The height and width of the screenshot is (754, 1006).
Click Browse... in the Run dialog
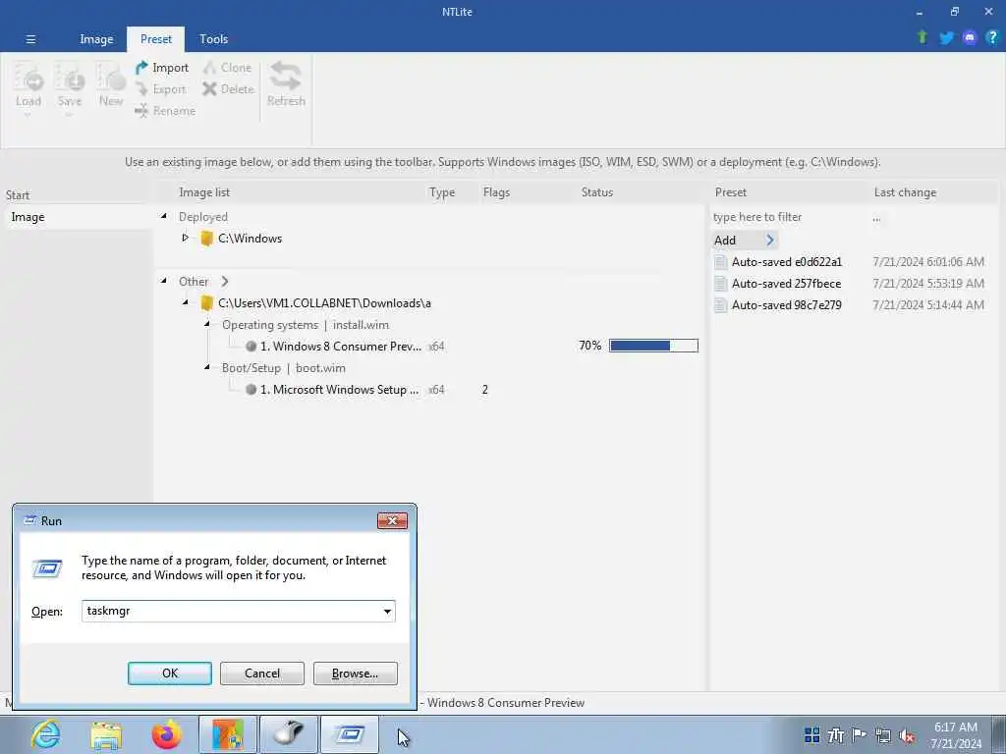coord(355,673)
